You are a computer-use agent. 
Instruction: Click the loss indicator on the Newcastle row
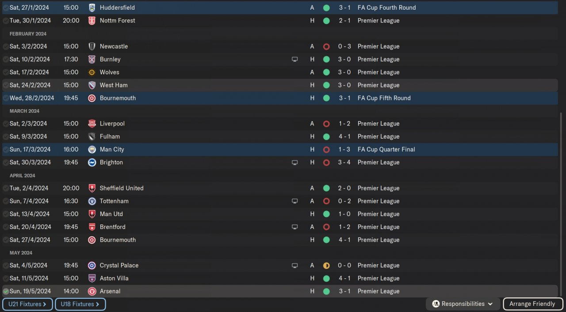point(326,46)
